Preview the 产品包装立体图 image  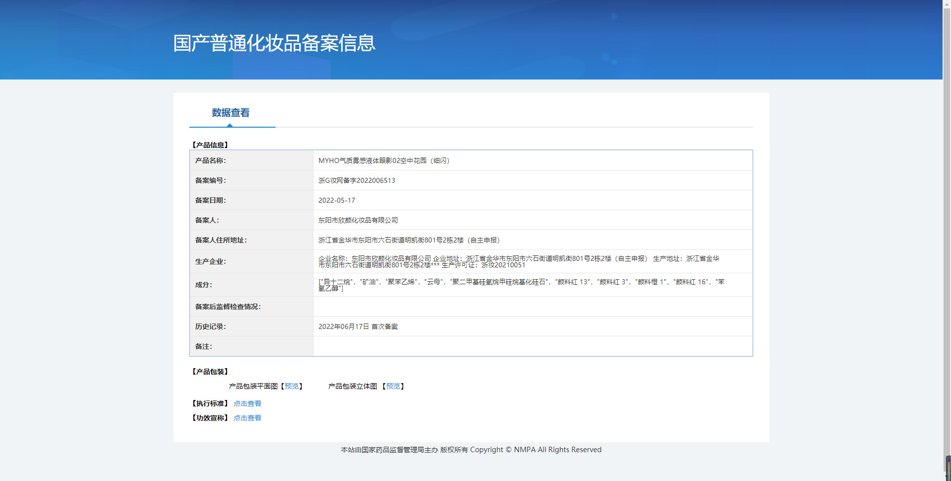[393, 386]
